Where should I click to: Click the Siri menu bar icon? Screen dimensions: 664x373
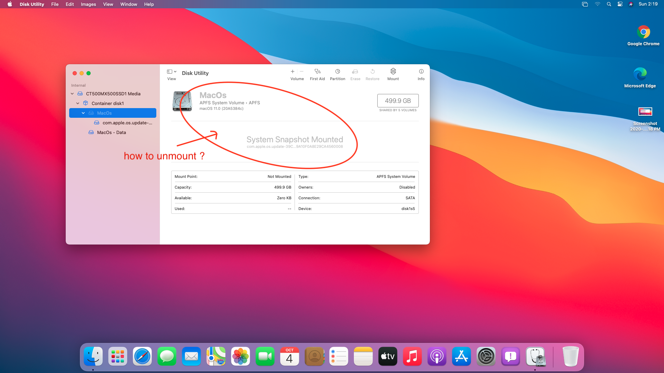[x=631, y=4]
